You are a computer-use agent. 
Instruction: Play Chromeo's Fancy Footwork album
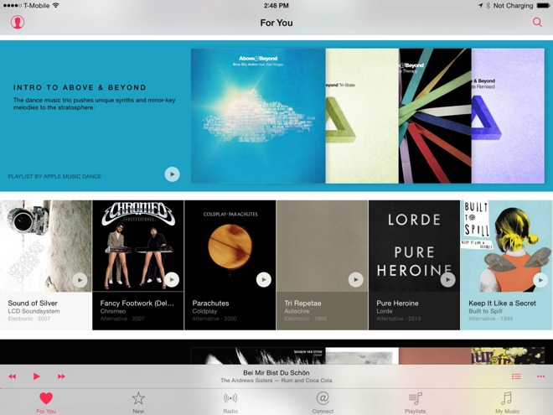[x=172, y=280]
